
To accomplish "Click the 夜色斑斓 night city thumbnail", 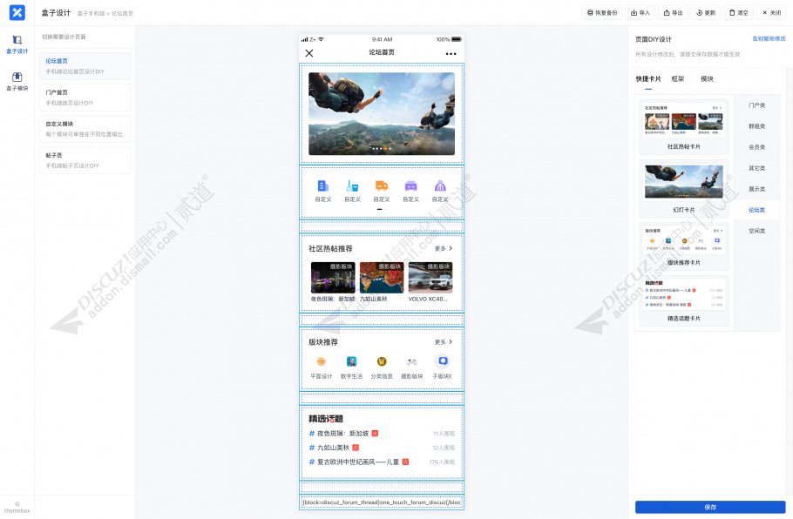I will 333,278.
